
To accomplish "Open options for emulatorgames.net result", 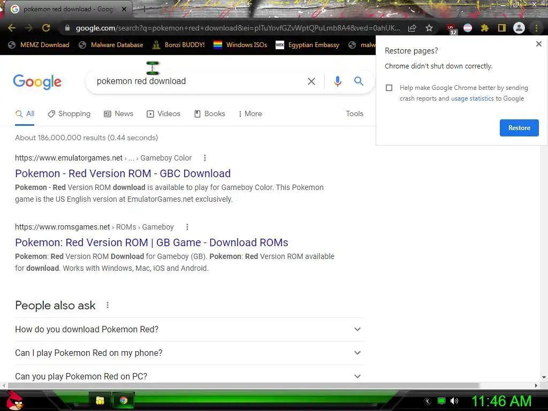I will pyautogui.click(x=205, y=158).
